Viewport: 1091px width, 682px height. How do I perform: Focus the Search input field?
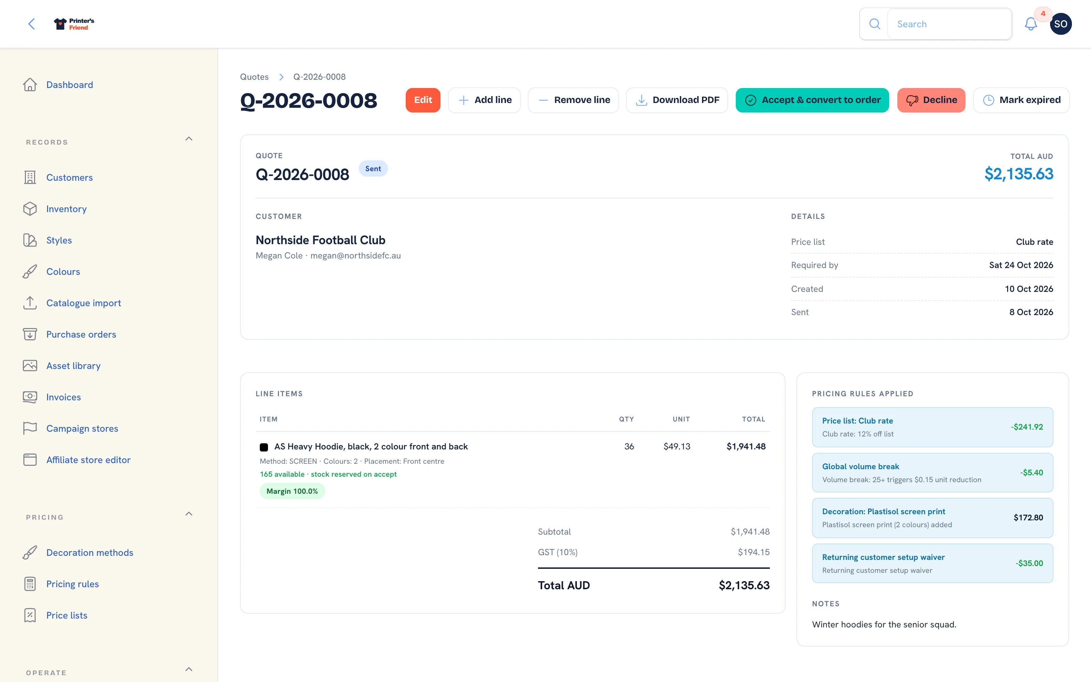(x=950, y=24)
